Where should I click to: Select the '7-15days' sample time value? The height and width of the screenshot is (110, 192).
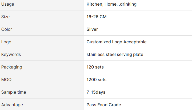(x=96, y=92)
